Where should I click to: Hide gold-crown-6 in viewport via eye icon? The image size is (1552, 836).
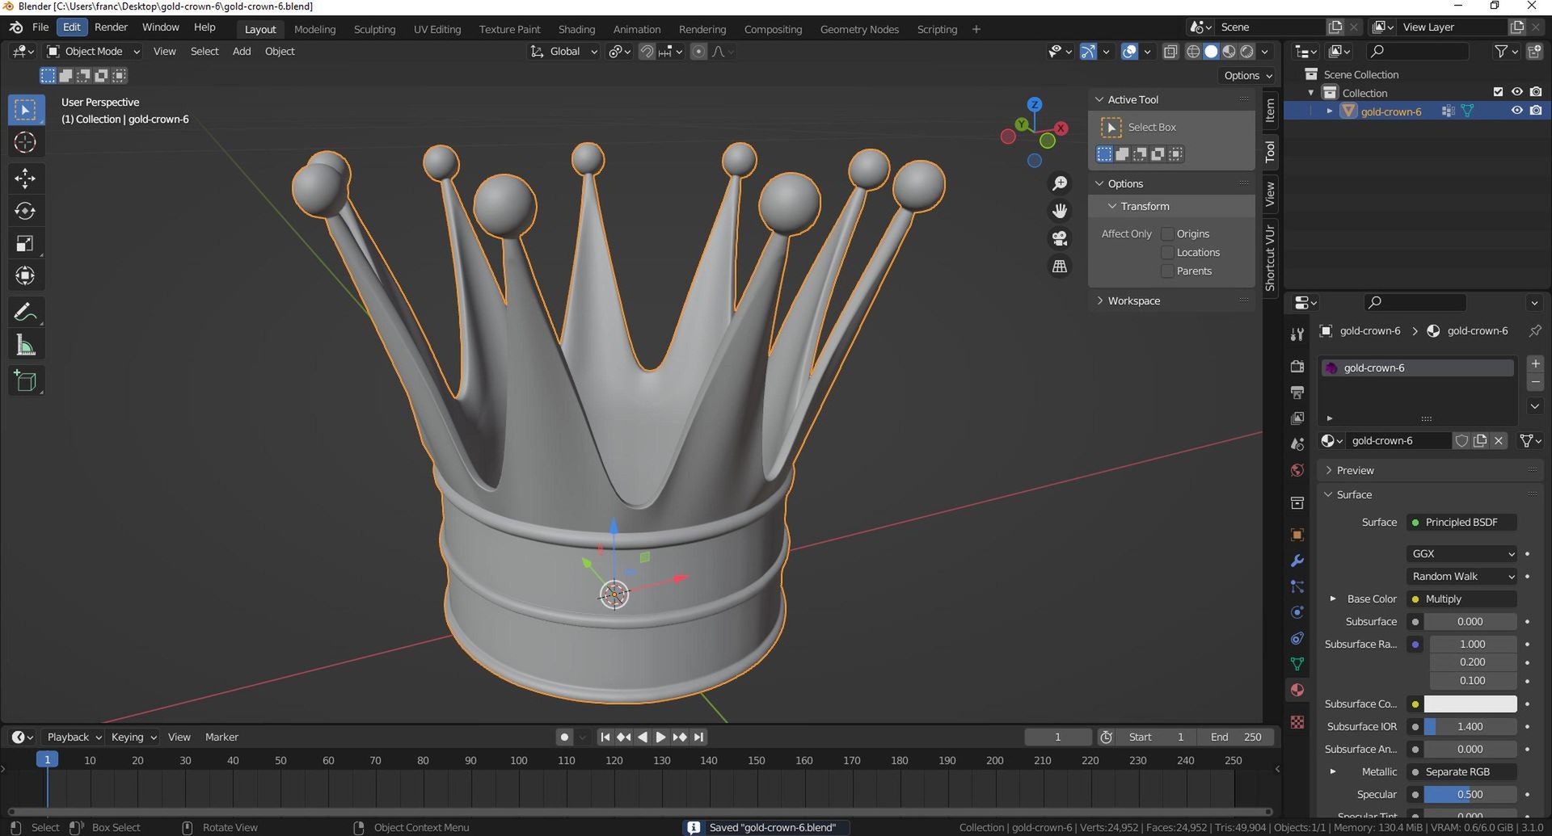1516,111
